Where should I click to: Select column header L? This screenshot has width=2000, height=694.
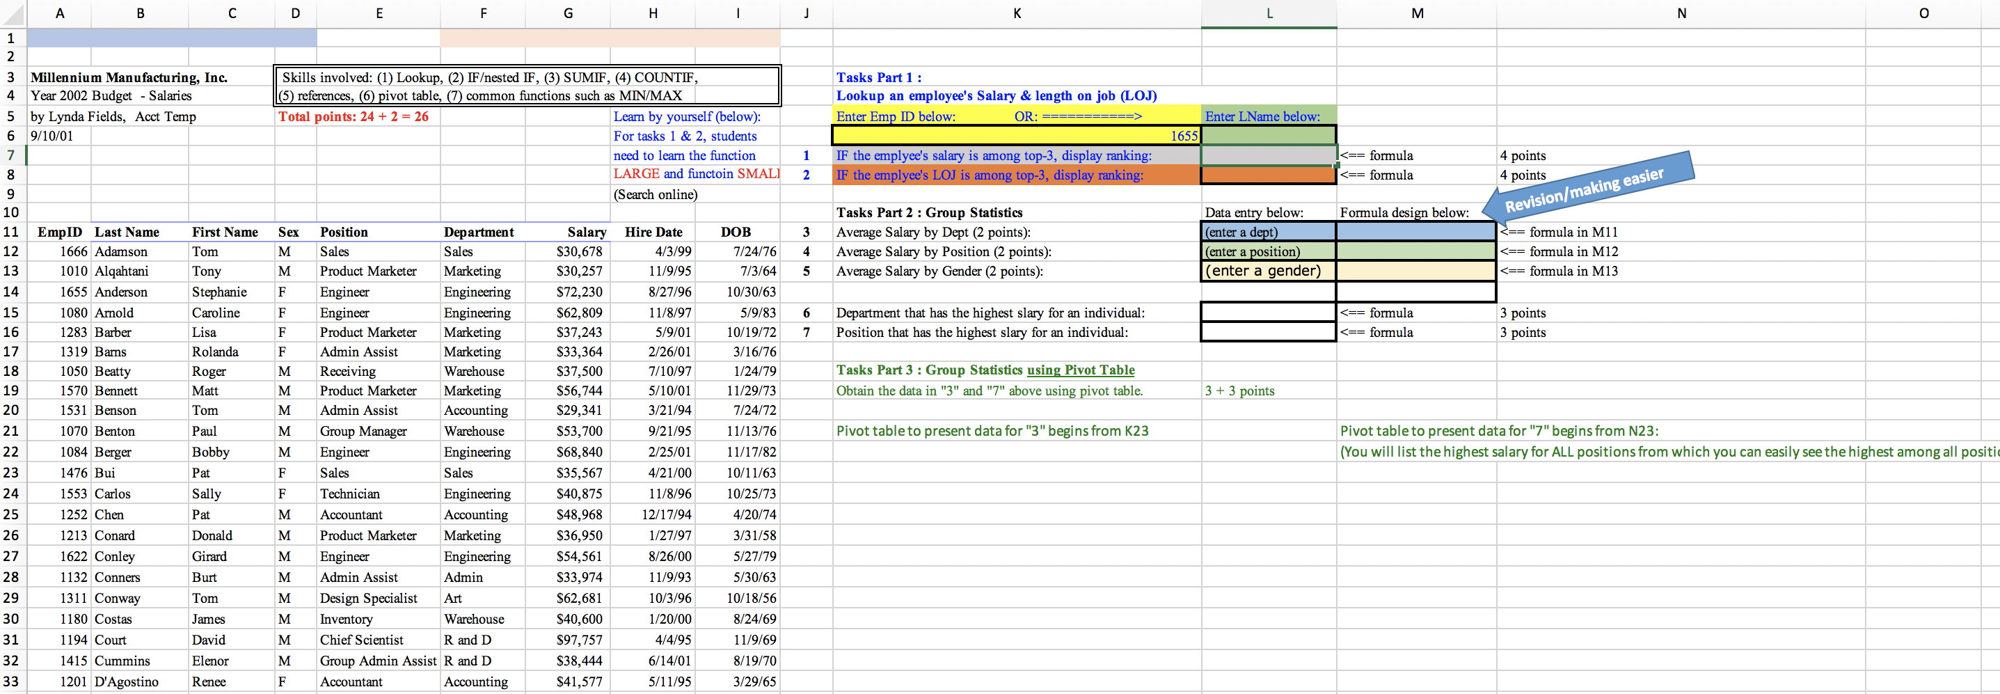(1269, 13)
